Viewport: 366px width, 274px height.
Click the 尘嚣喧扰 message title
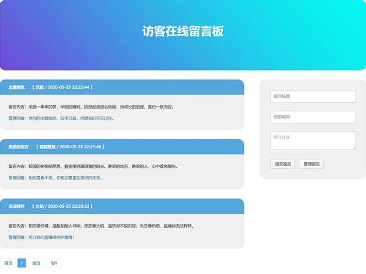[16, 87]
